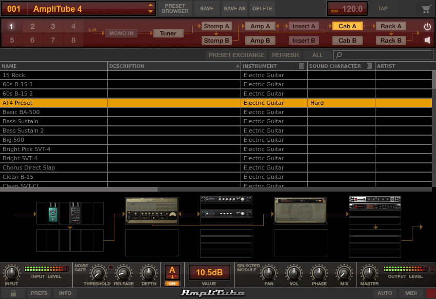This screenshot has width=436, height=299.
Task: Open PRESET EXCHANGE
Action: 236,55
